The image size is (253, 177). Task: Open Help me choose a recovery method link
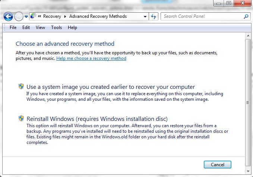pyautogui.click(x=91, y=58)
